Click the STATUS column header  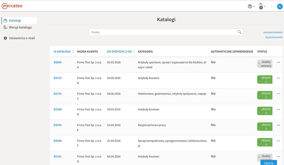pos(262,51)
